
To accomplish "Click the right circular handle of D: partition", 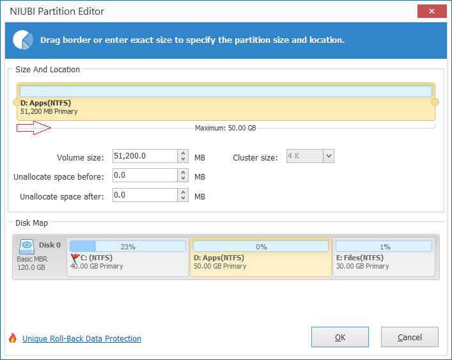I will coord(435,102).
